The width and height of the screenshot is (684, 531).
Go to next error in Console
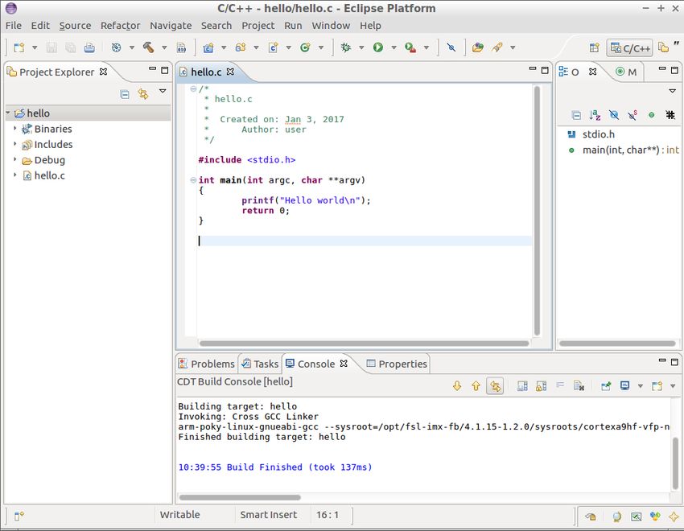pyautogui.click(x=457, y=386)
